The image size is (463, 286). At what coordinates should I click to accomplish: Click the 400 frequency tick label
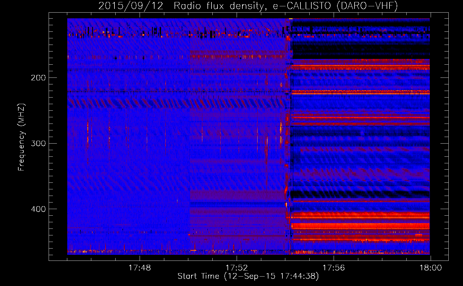(x=38, y=209)
